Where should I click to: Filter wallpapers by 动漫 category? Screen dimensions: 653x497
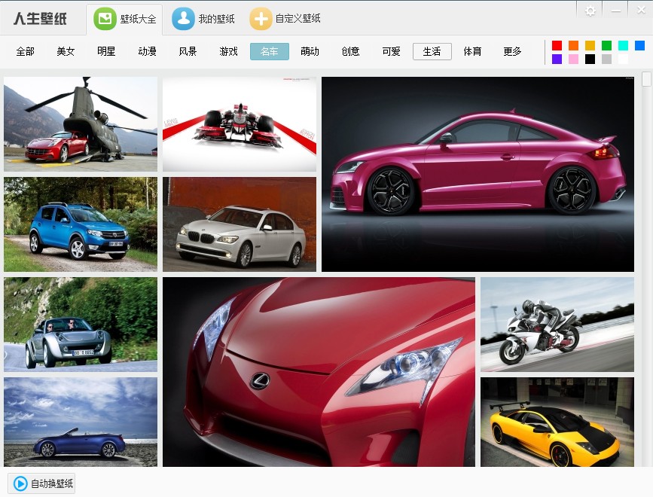click(147, 51)
